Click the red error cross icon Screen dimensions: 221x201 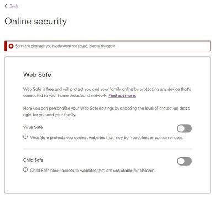[11, 46]
